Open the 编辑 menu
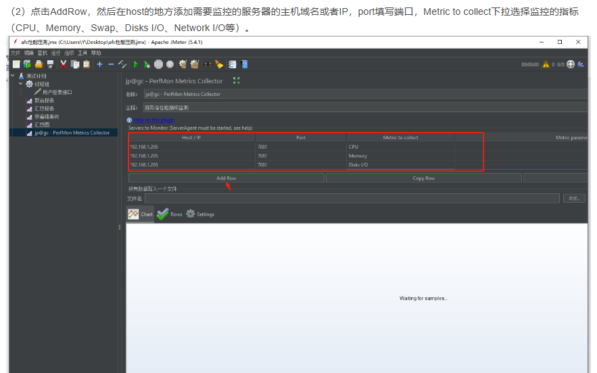Image resolution: width=597 pixels, height=373 pixels. pyautogui.click(x=29, y=53)
